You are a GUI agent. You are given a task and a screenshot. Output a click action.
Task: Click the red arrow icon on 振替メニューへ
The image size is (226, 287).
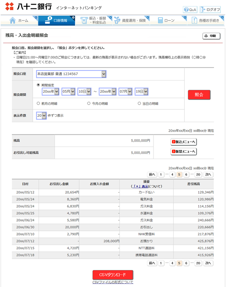[173, 152]
